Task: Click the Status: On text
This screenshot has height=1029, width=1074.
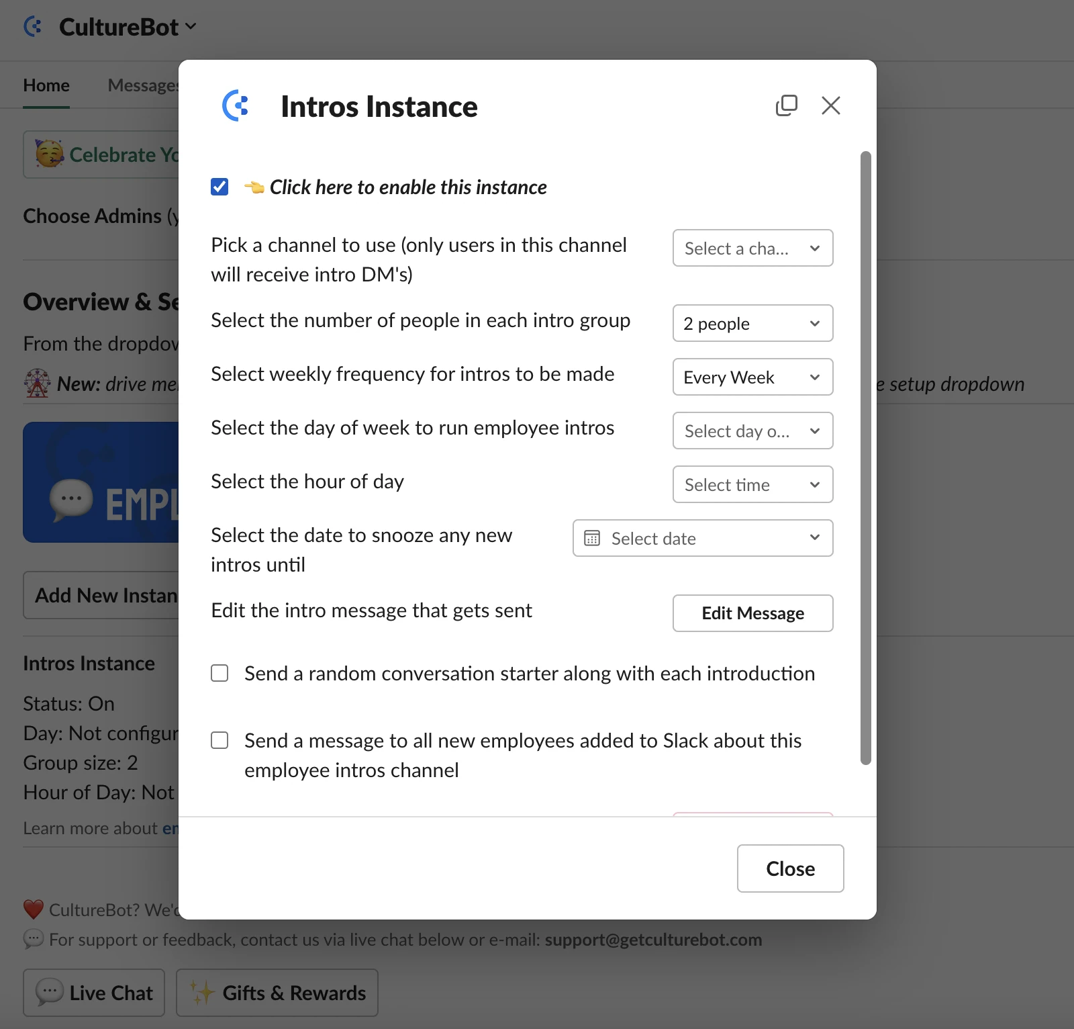Action: tap(69, 703)
